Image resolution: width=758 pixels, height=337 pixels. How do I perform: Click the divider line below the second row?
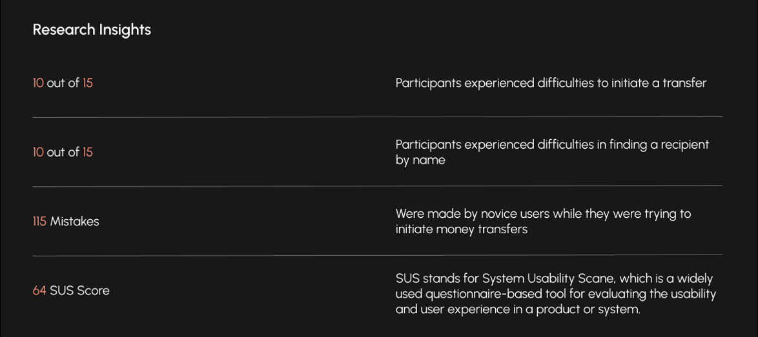coord(378,186)
